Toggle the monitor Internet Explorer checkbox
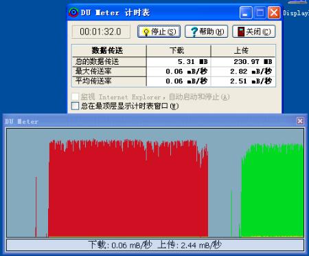This screenshot has height=256, width=309. 75,96
